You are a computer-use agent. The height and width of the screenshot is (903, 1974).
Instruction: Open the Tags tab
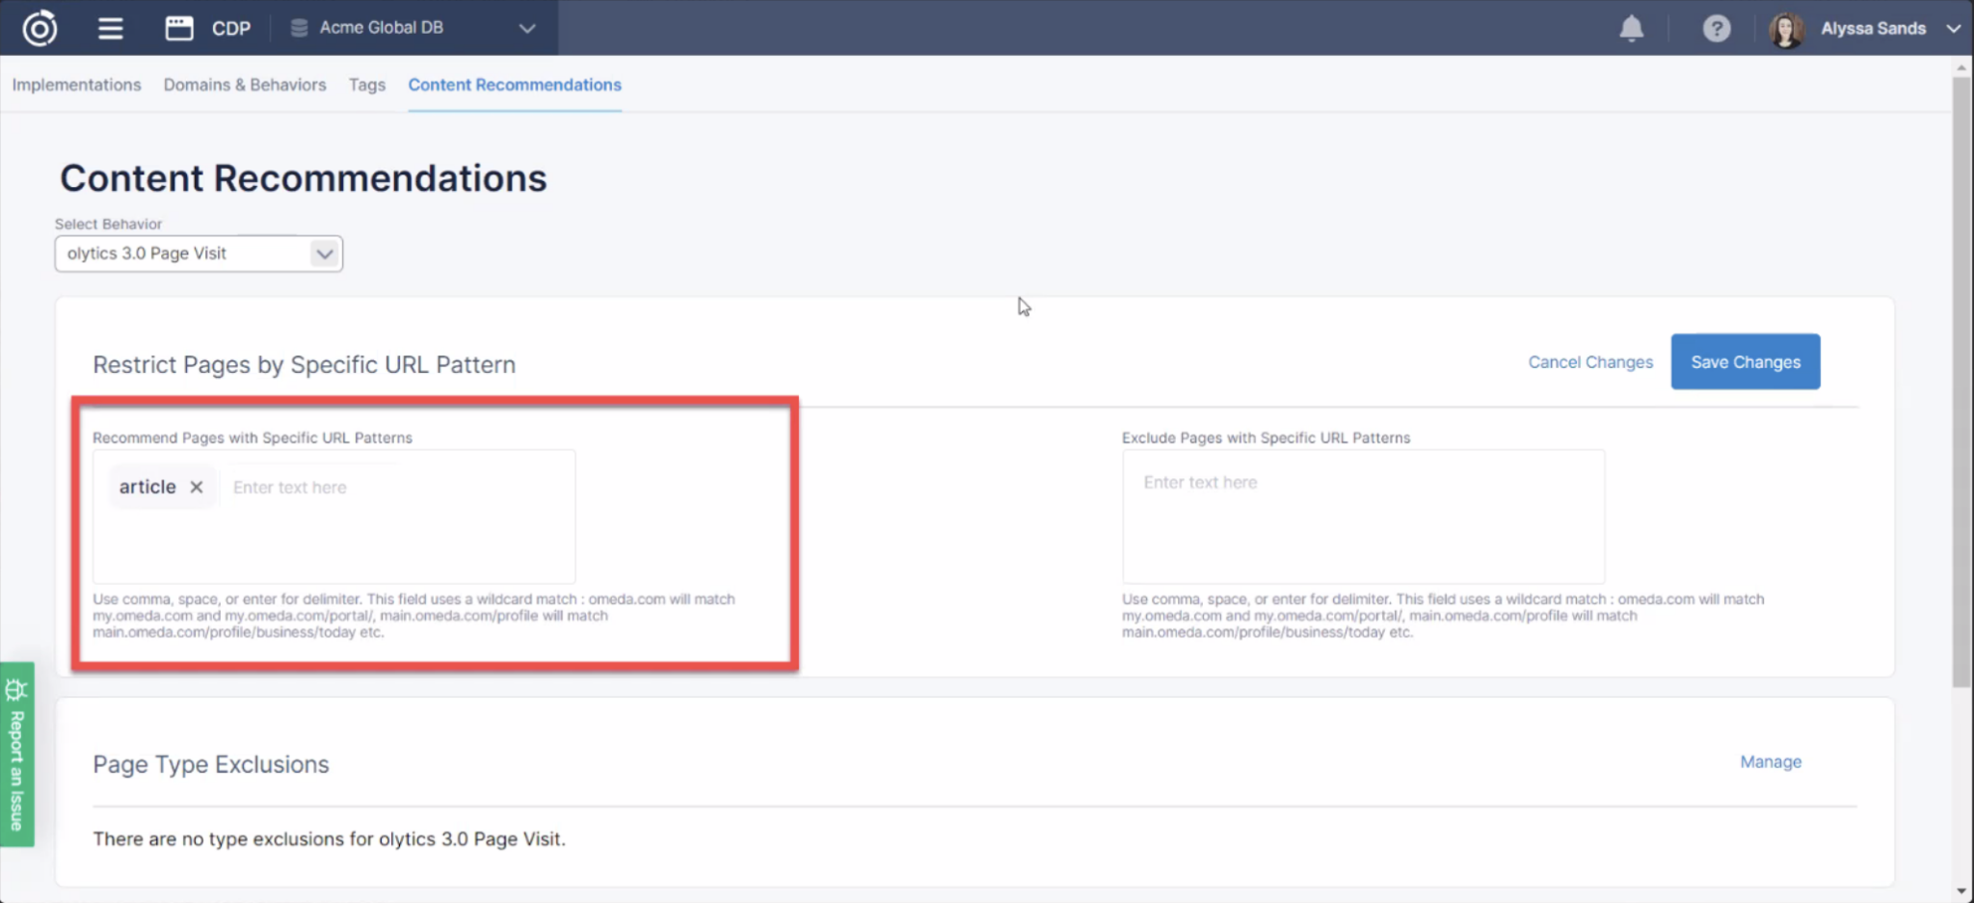click(366, 85)
